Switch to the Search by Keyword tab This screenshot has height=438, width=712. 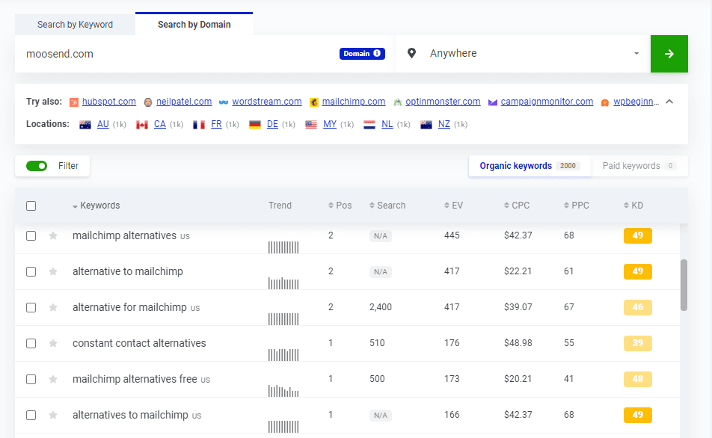(x=75, y=24)
